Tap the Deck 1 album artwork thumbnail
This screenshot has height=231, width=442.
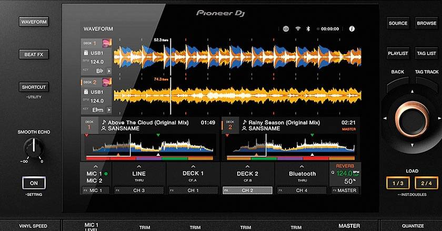coord(107,43)
